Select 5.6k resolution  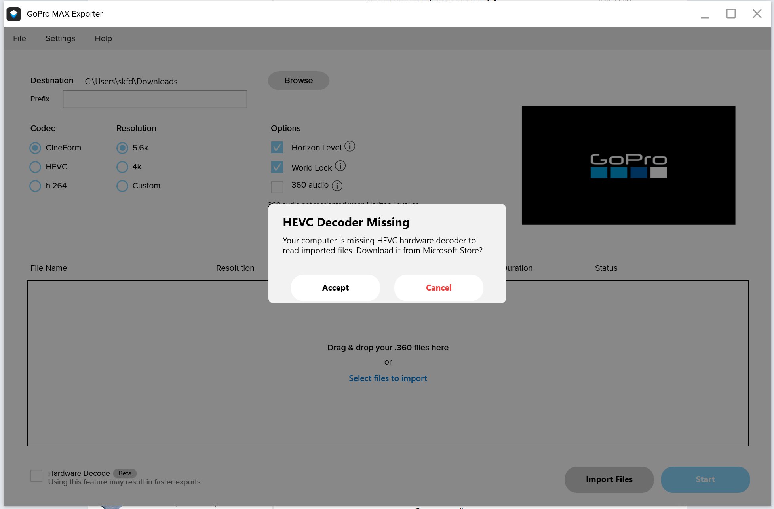point(122,148)
